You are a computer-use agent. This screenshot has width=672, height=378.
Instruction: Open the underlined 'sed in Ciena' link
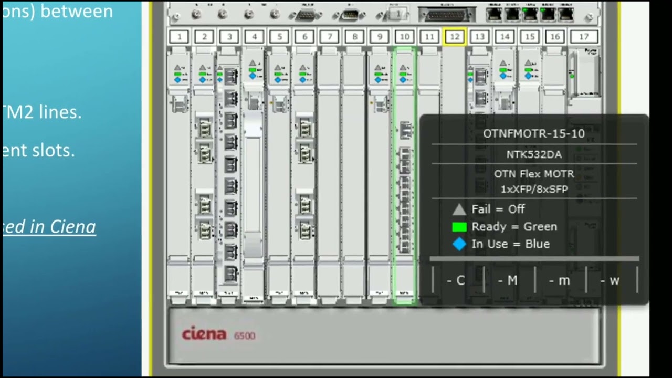[x=49, y=227]
